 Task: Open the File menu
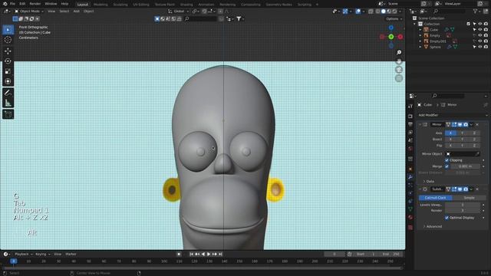click(x=12, y=4)
